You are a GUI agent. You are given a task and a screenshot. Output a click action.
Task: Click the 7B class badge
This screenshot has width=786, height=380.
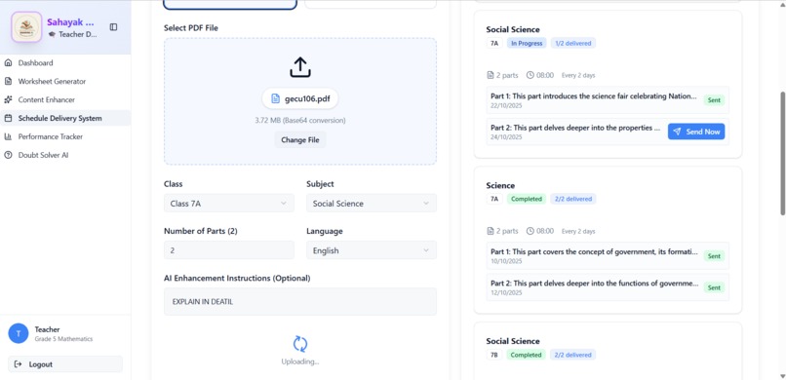tap(493, 355)
